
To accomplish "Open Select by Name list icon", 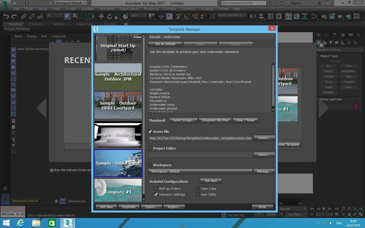I will tap(76, 16).
